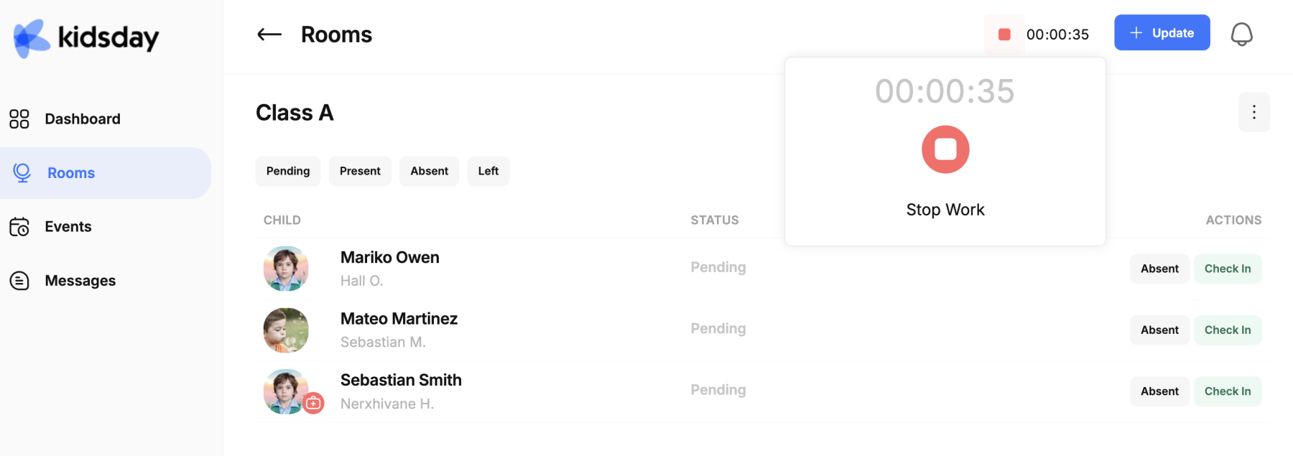Screen dimensions: 1293x456
Task: Click the blue Update button
Action: click(1162, 33)
